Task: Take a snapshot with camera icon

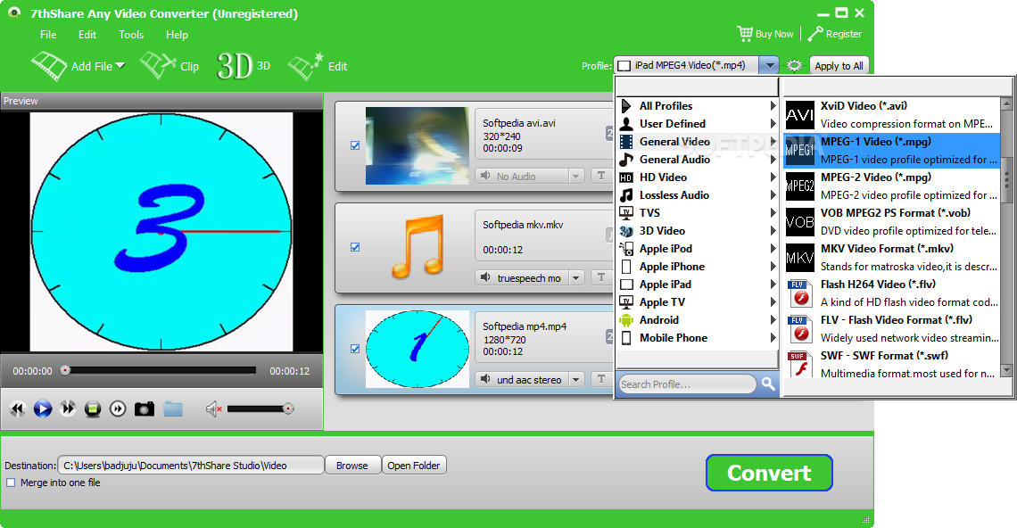Action: pyautogui.click(x=144, y=408)
